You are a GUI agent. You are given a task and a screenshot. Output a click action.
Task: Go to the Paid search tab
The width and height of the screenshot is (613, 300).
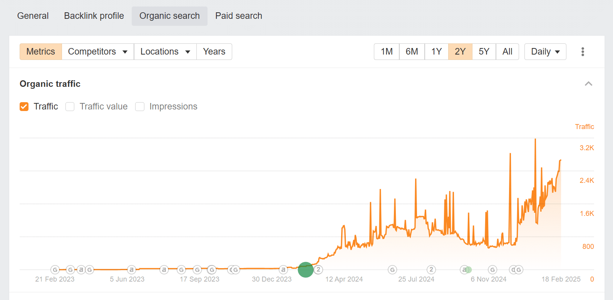[x=239, y=16]
